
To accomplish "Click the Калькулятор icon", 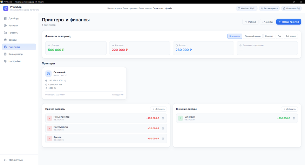I will [x=5, y=54].
